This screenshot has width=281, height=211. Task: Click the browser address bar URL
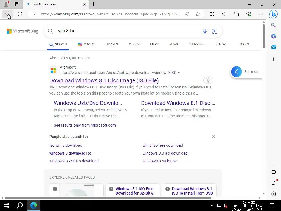pyautogui.click(x=110, y=14)
